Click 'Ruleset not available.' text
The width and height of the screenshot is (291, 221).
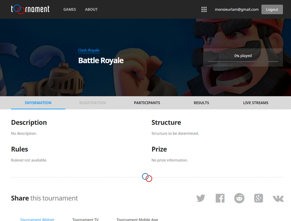pyautogui.click(x=29, y=160)
